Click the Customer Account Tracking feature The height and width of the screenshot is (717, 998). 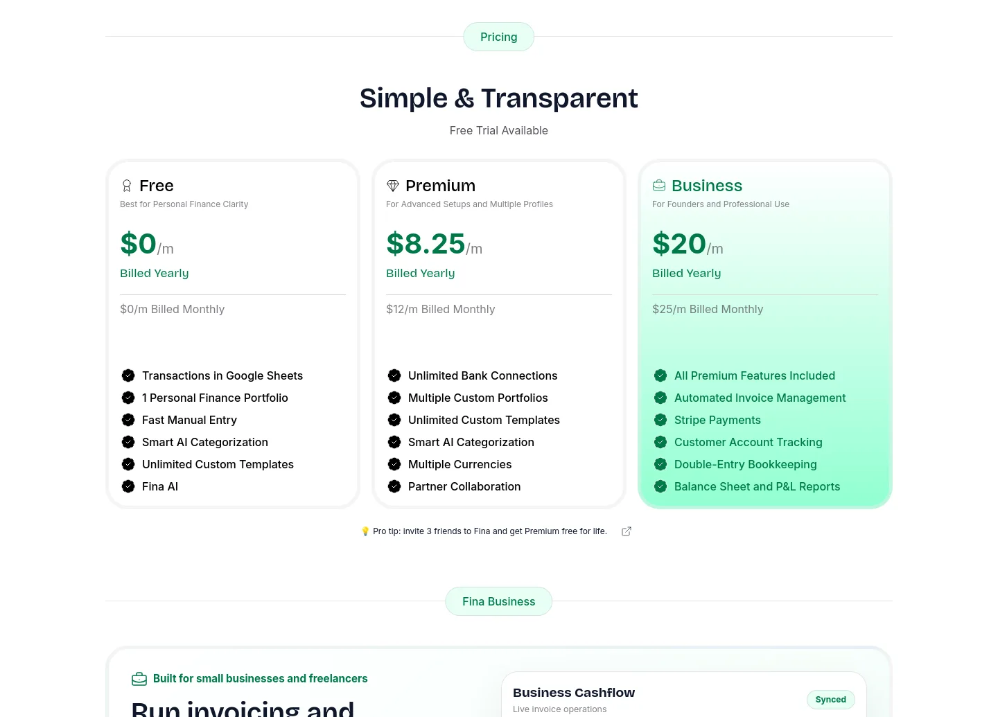tap(748, 442)
